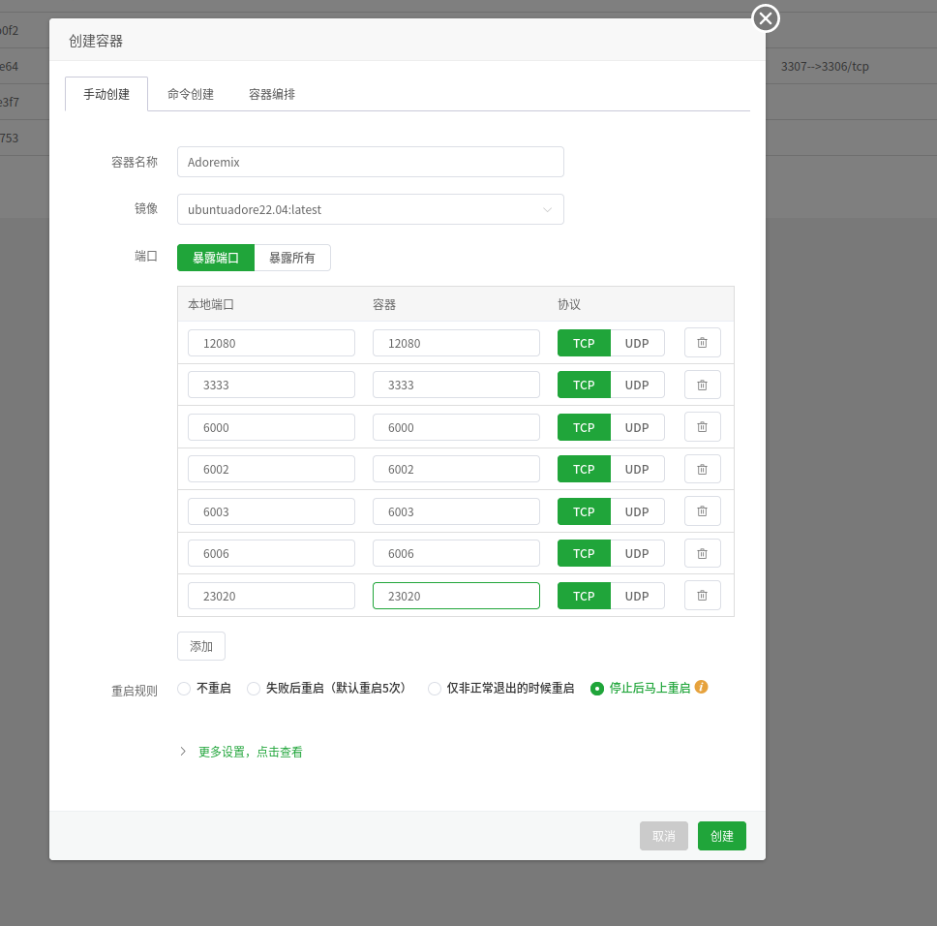This screenshot has height=926, width=937.
Task: Edit container port field 6000
Action: (456, 427)
